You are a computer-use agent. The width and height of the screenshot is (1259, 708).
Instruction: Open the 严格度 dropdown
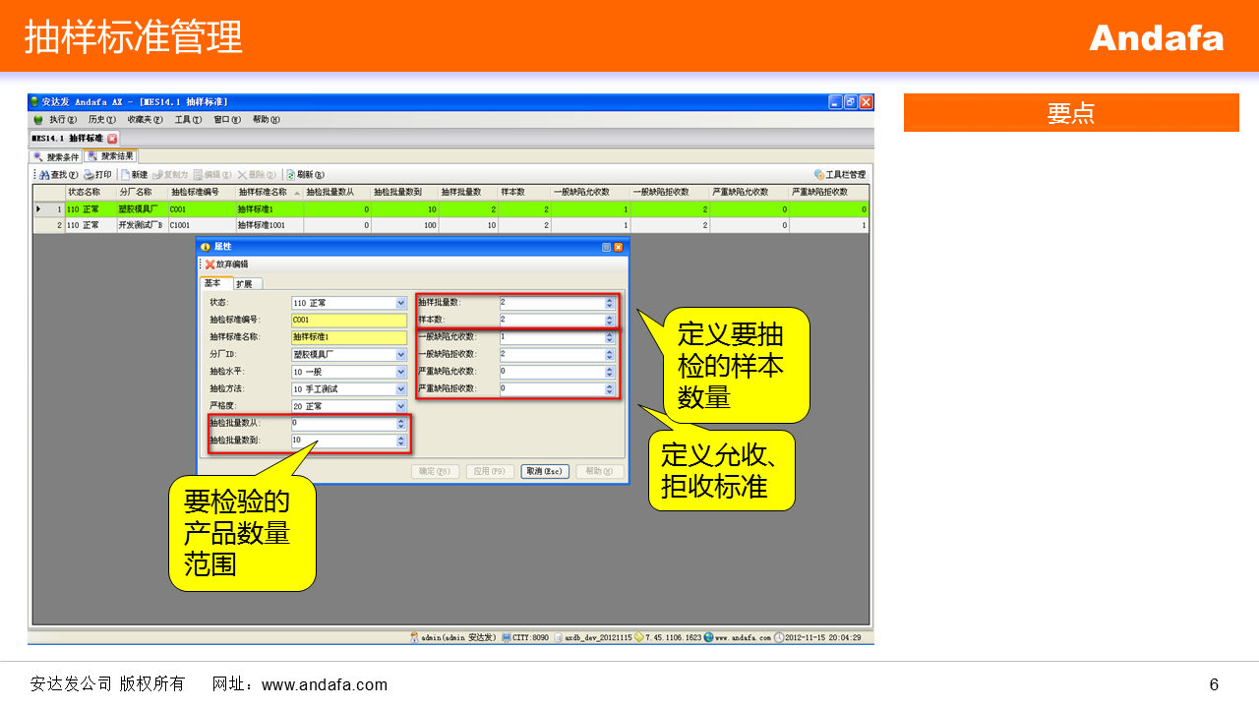pyautogui.click(x=400, y=406)
